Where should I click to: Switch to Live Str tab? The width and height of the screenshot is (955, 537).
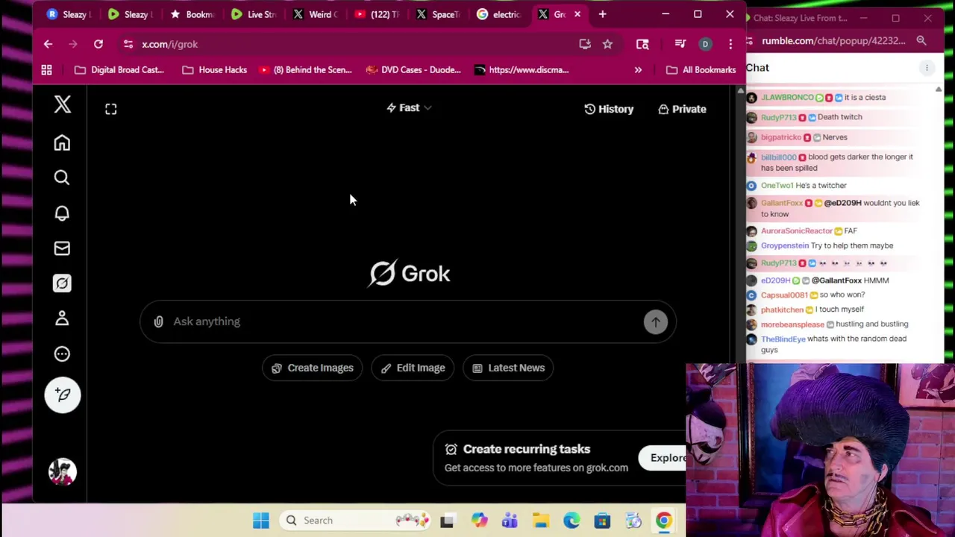pos(254,14)
